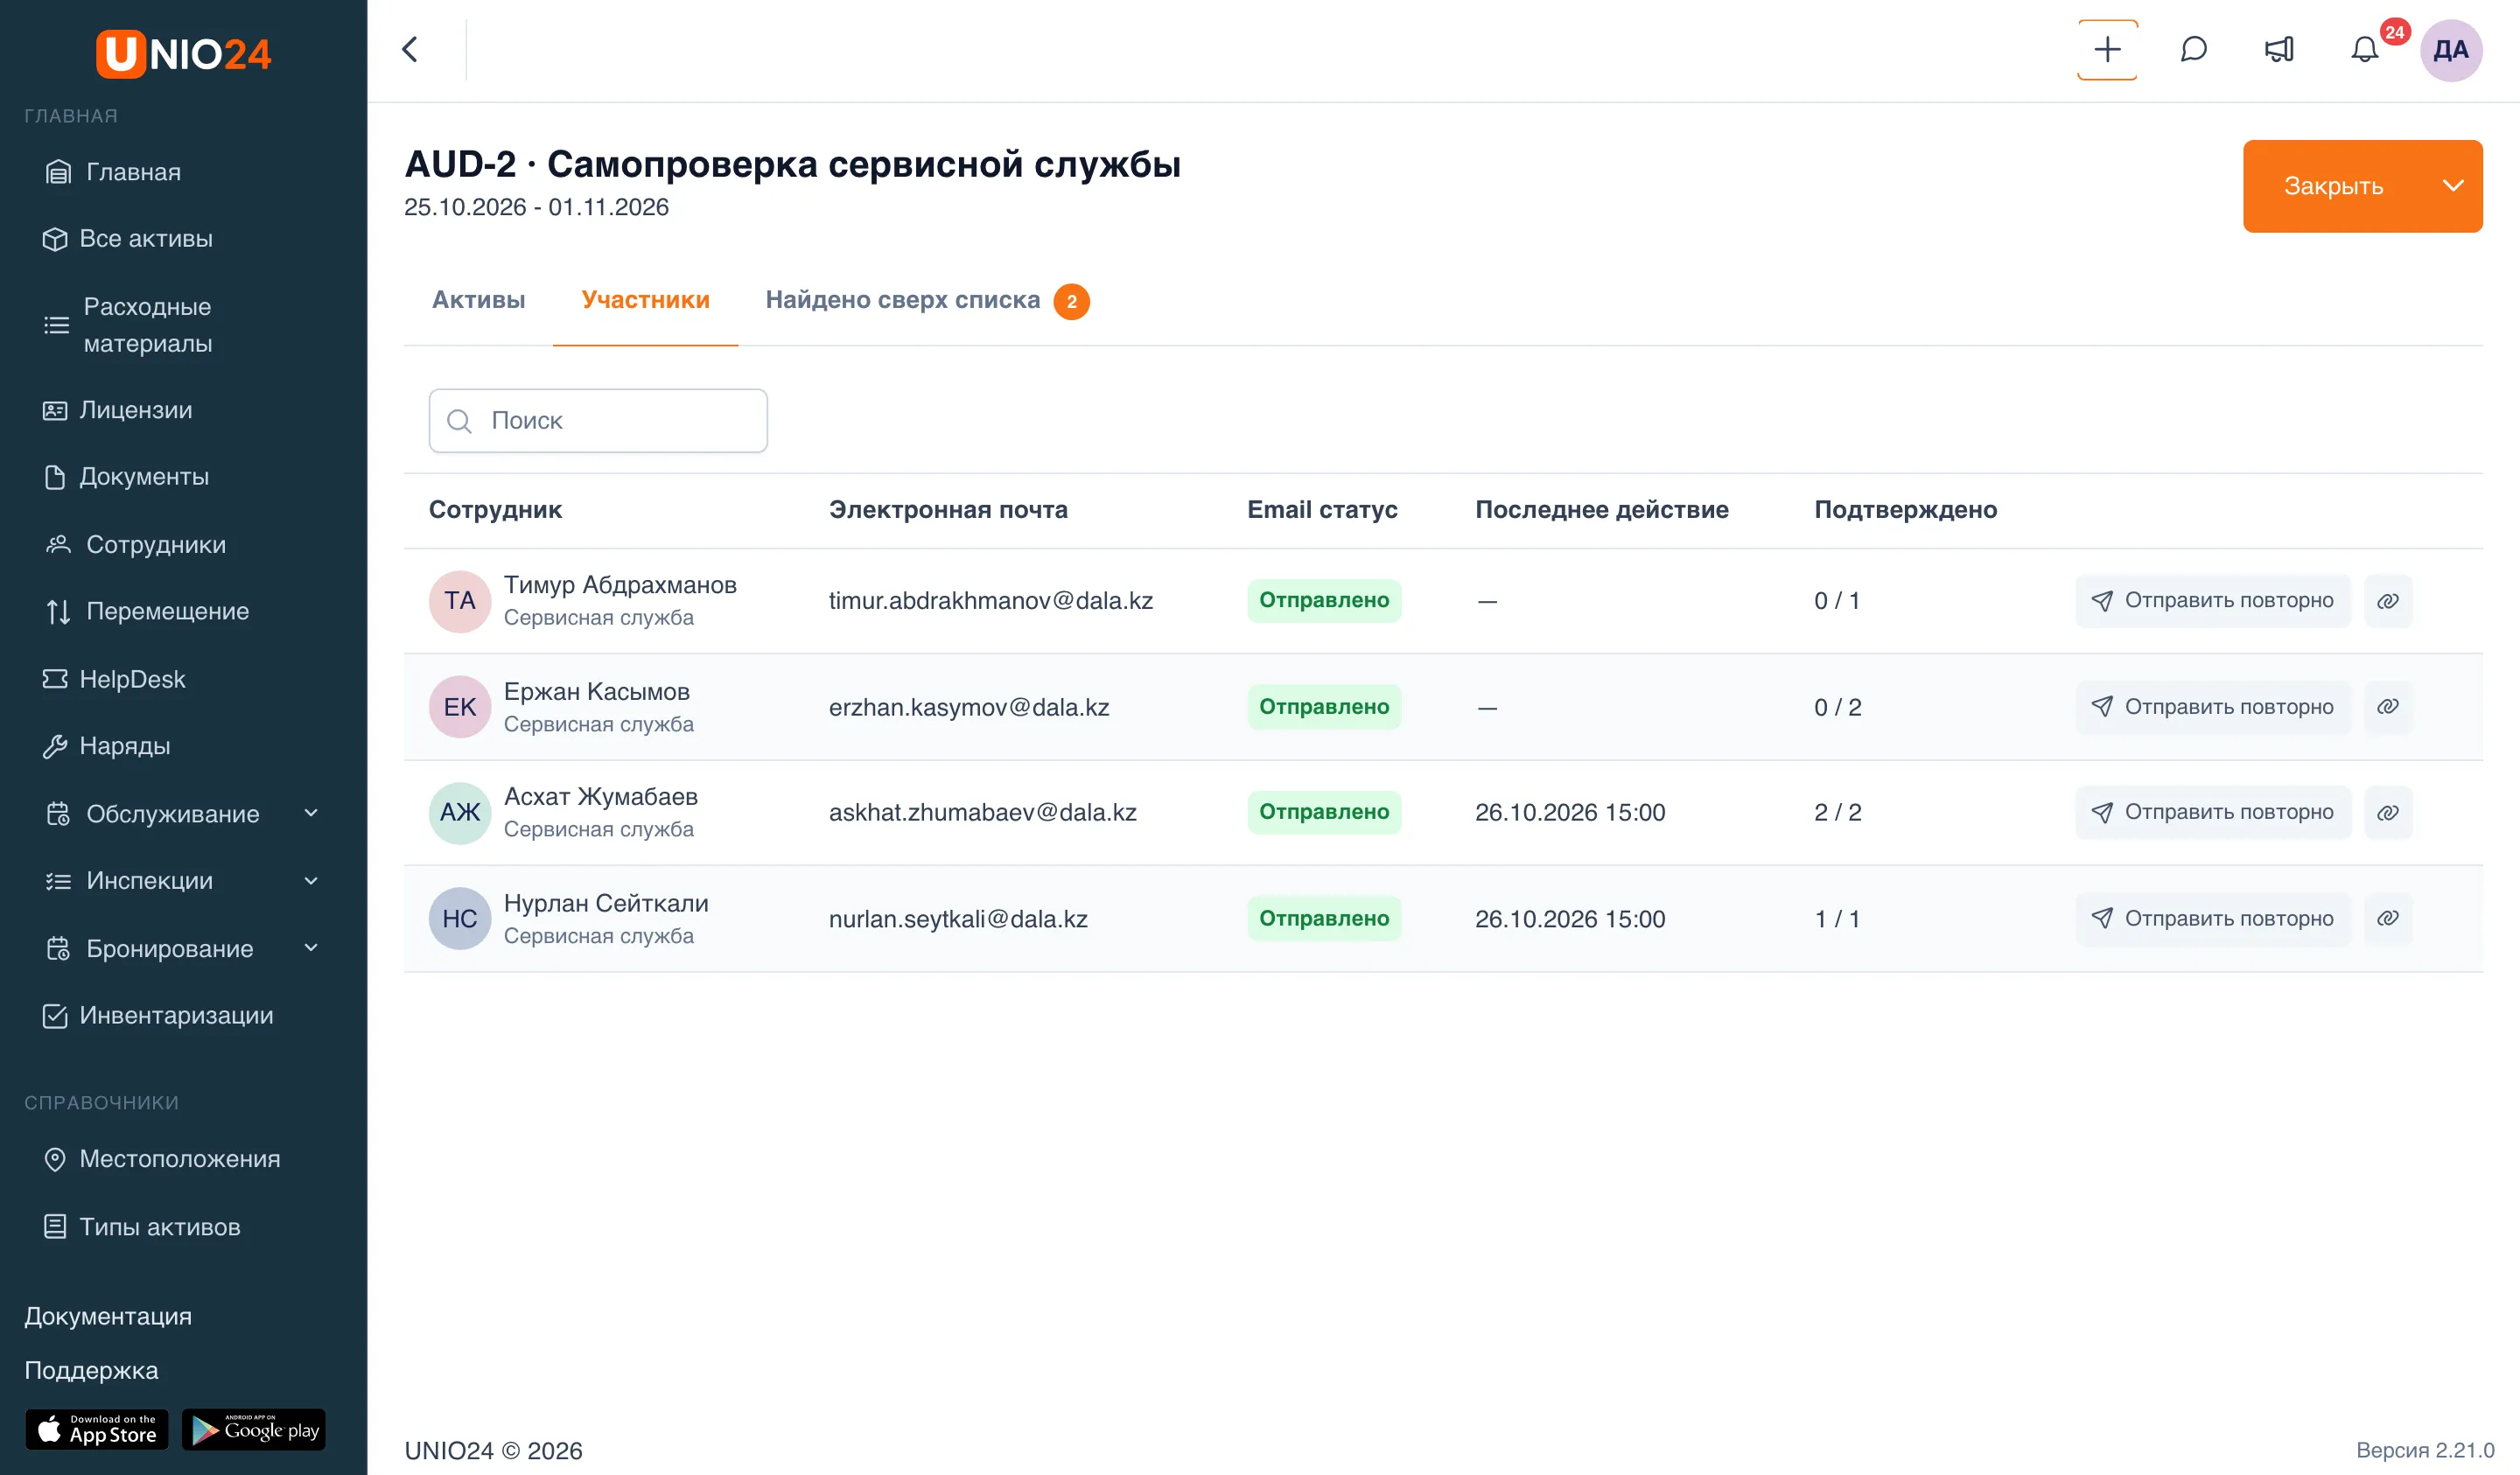2520x1475 pixels.
Task: Open the App Store download badge
Action: (x=96, y=1429)
